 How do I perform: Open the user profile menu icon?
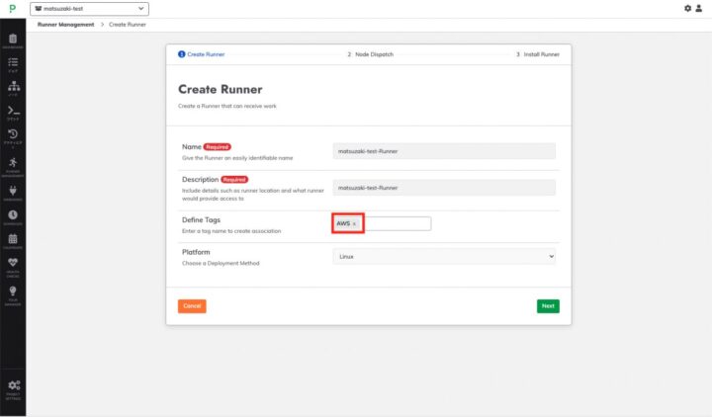(700, 9)
